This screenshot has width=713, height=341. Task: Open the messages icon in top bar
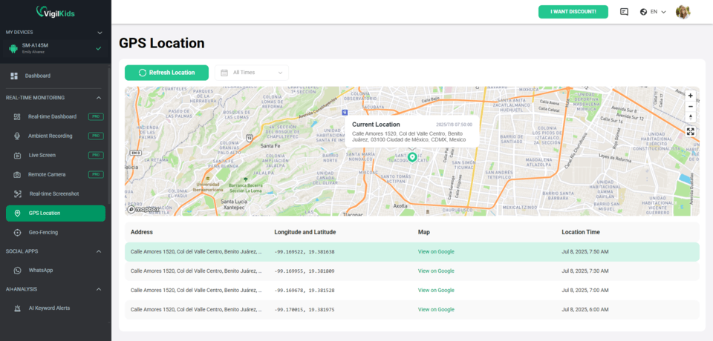625,12
